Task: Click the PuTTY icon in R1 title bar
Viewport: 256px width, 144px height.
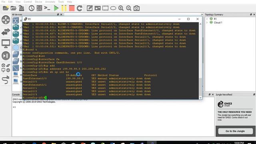Action: (x=26, y=19)
